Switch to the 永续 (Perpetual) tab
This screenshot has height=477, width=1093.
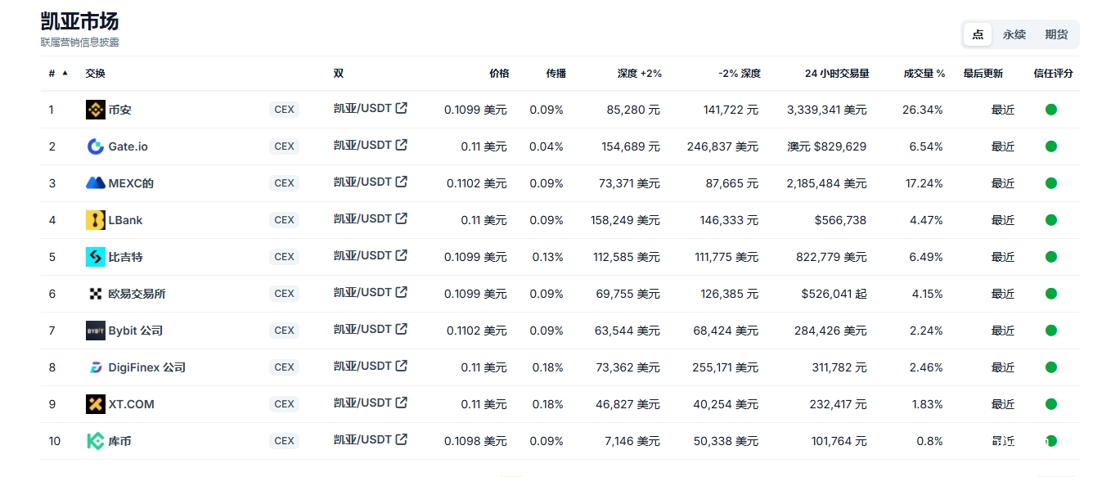(1014, 34)
